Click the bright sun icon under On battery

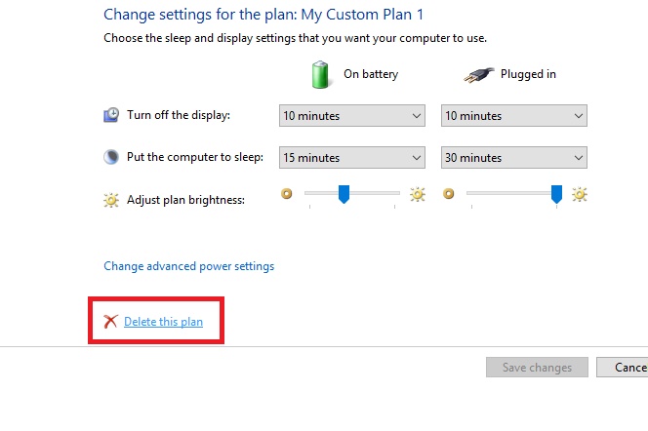point(418,194)
